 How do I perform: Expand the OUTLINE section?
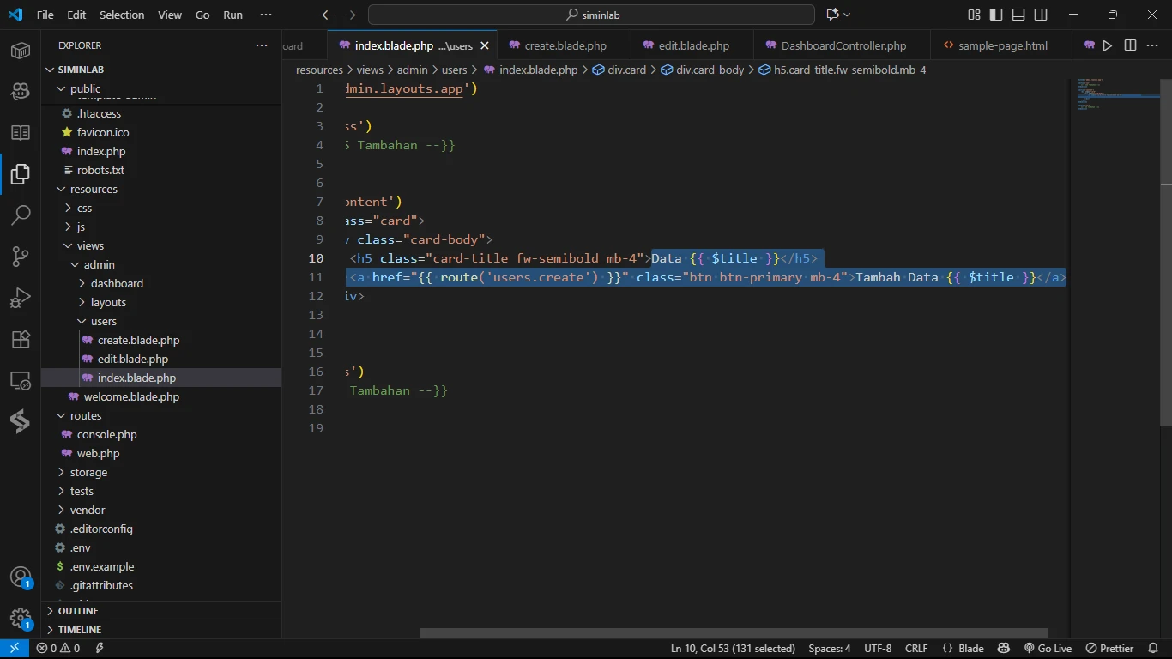[x=78, y=611]
